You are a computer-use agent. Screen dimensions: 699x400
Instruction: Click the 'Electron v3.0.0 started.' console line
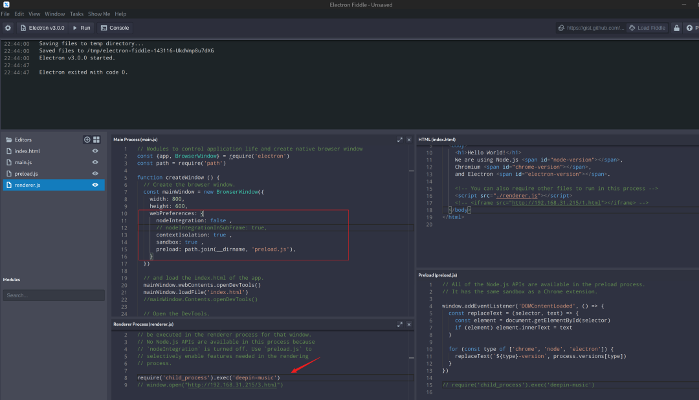pyautogui.click(x=77, y=58)
